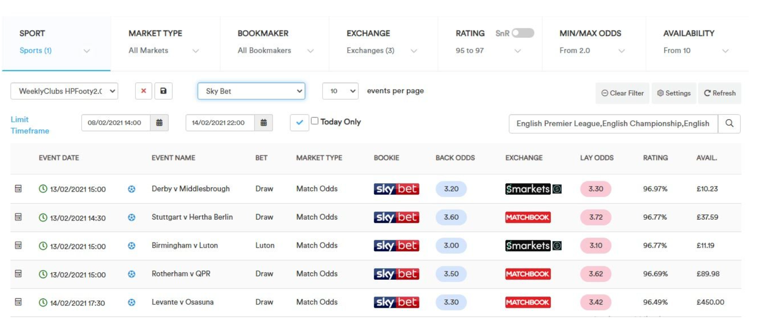The image size is (758, 332).
Task: Sort by Lay Odds column header
Action: point(597,158)
